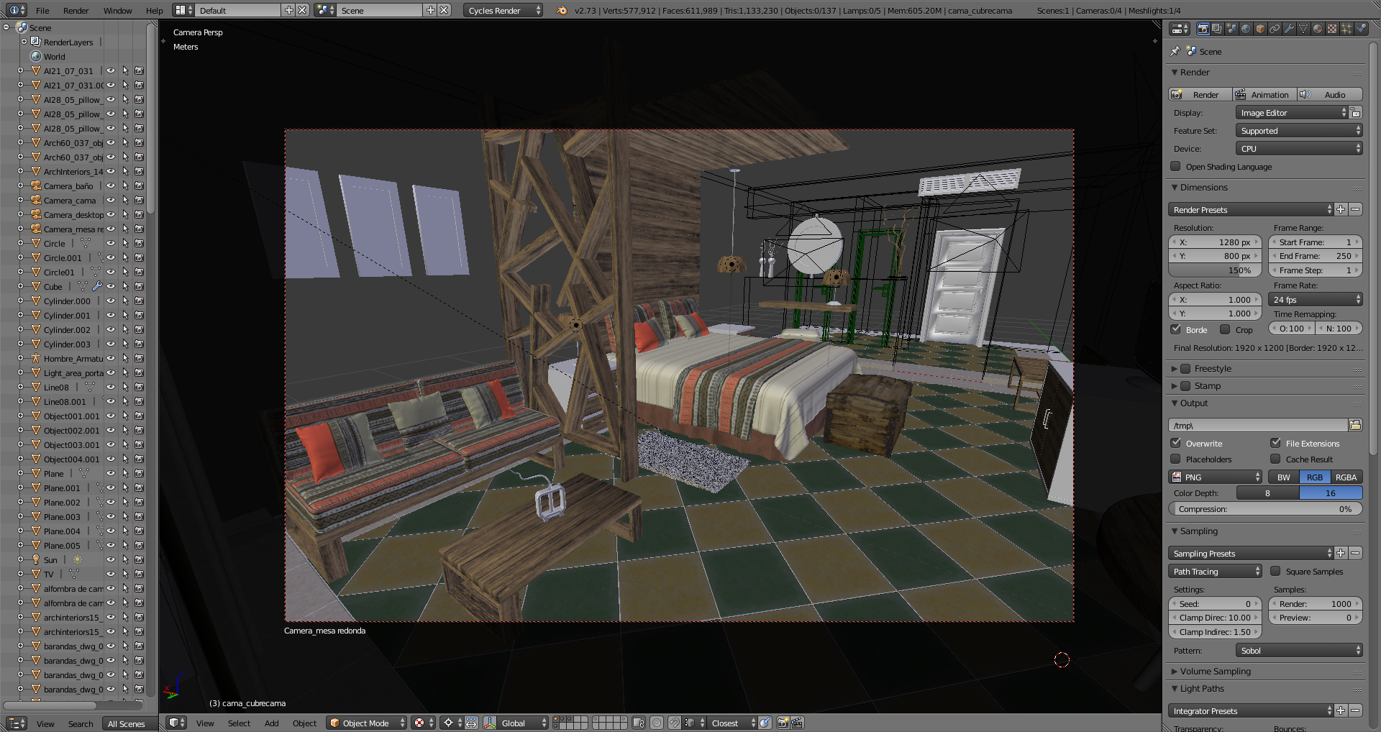Click the Animation render button
This screenshot has width=1381, height=732.
pos(1265,95)
